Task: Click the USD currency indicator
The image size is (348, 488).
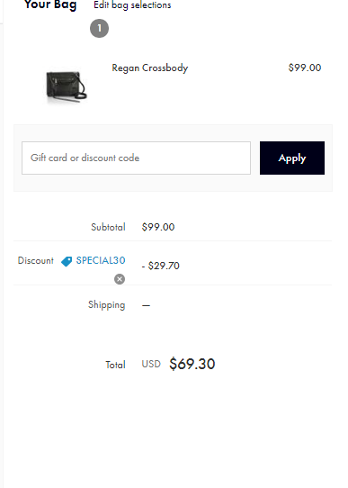Action: pos(151,364)
